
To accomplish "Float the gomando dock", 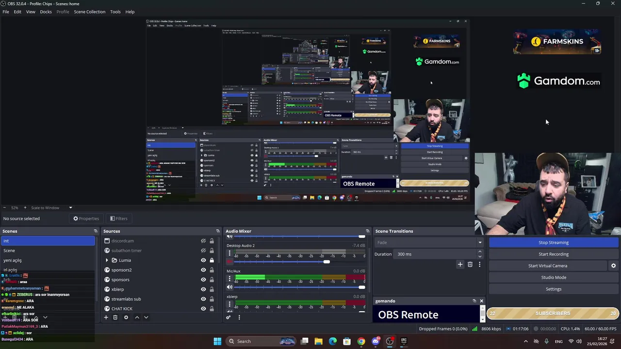I will pyautogui.click(x=474, y=301).
